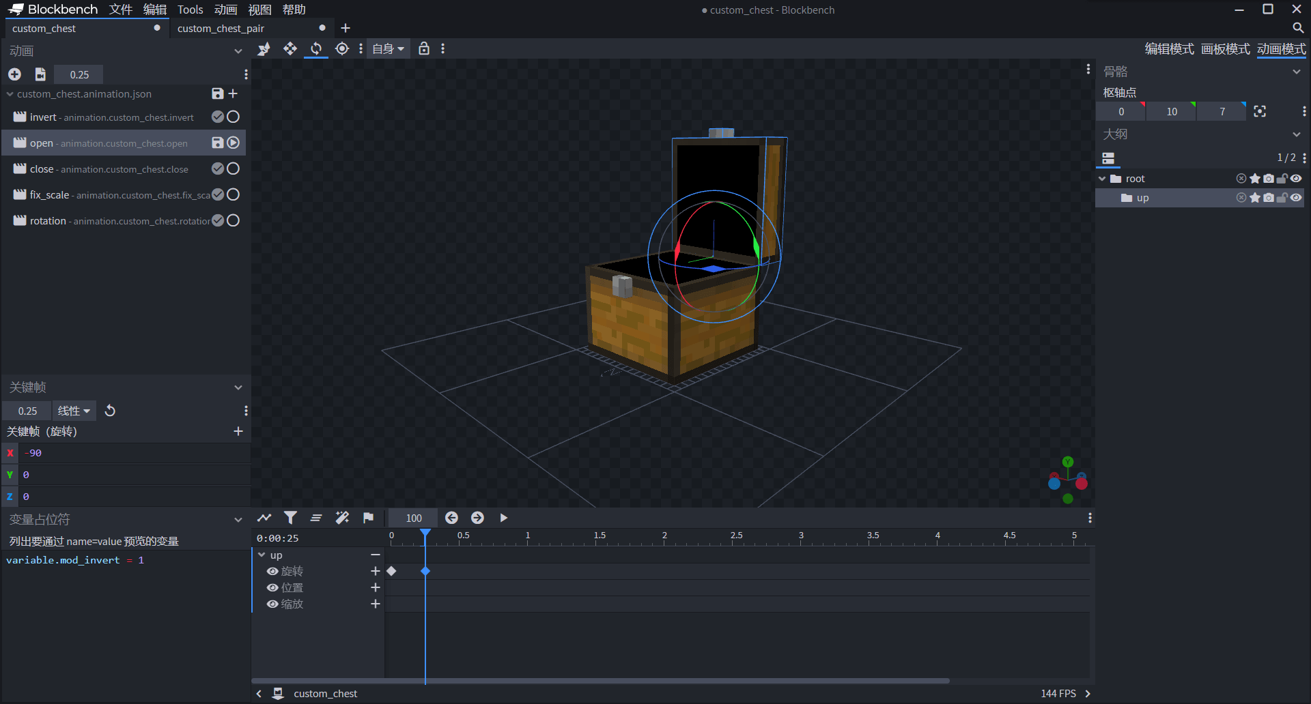1311x704 pixels.
Task: Collapse the outline panel
Action: 1297,134
